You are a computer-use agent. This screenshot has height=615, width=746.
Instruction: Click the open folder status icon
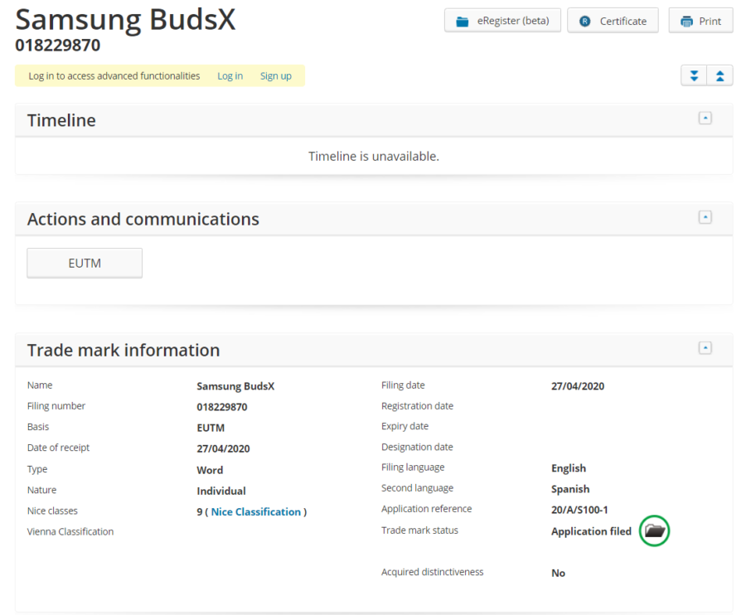pos(655,530)
